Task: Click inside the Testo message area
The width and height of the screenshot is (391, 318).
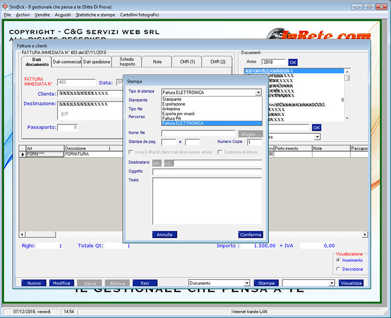Action: click(207, 201)
